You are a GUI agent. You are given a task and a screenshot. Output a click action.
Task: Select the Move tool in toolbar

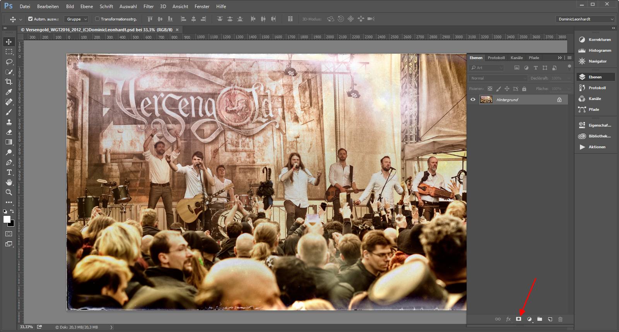click(9, 42)
